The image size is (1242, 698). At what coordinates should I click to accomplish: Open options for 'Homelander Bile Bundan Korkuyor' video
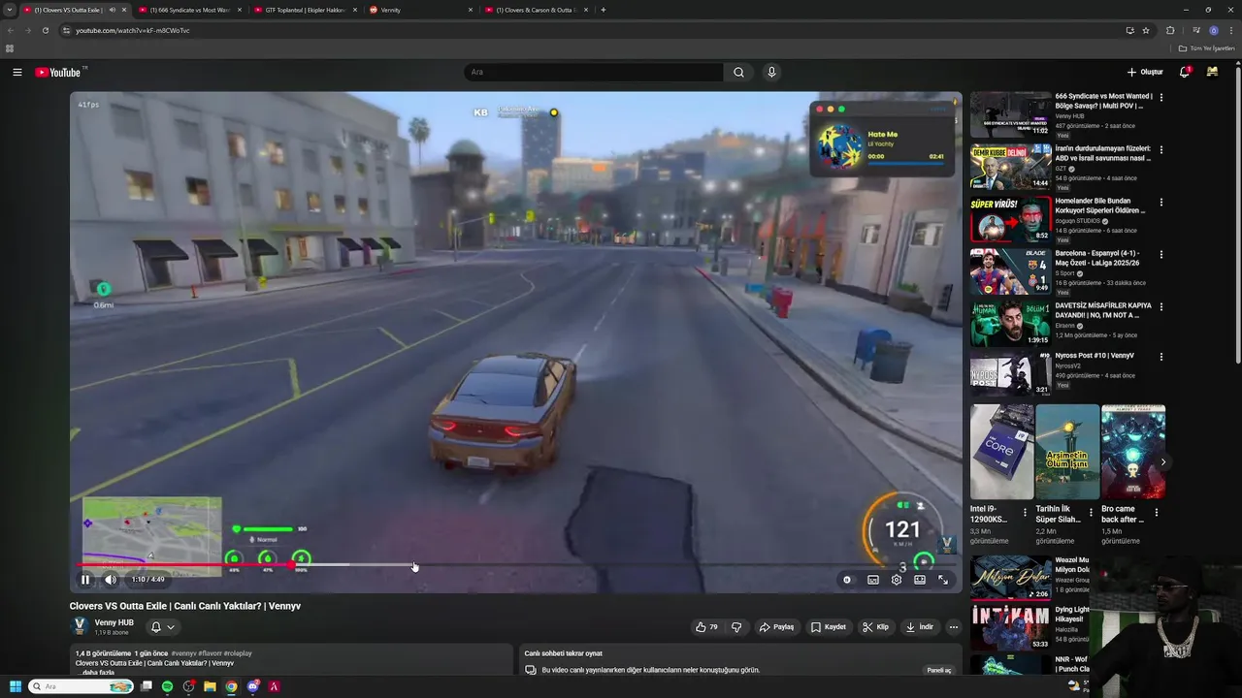(1160, 203)
